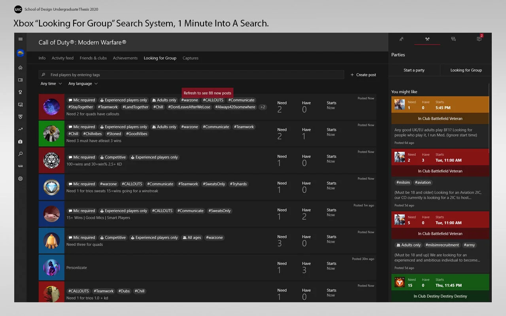Open the hamburger navigation menu
This screenshot has width=506, height=316.
pyautogui.click(x=21, y=39)
